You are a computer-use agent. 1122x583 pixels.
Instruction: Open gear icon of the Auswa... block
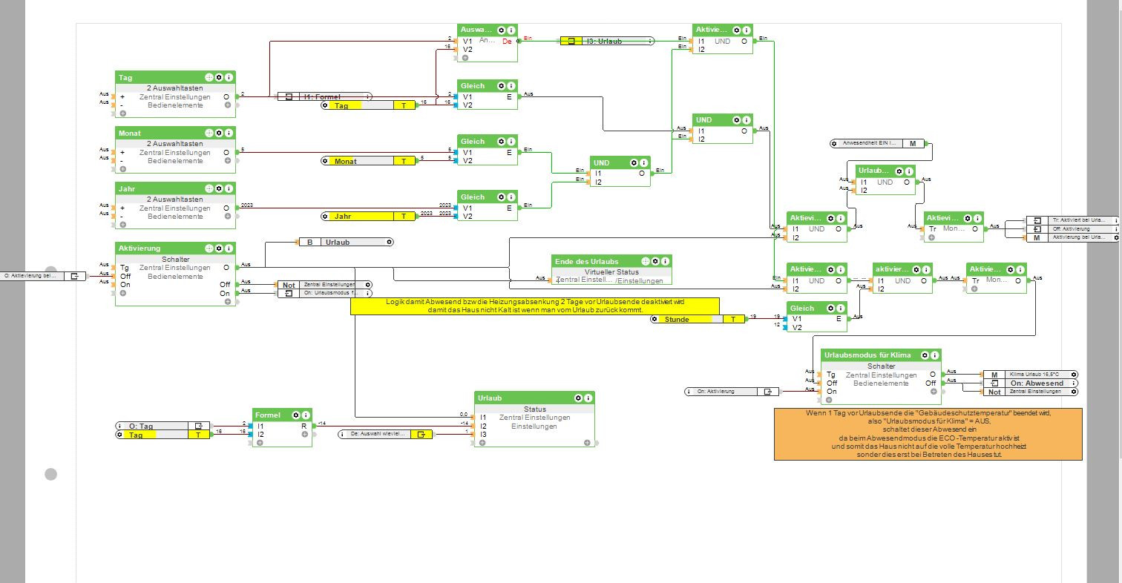501,30
